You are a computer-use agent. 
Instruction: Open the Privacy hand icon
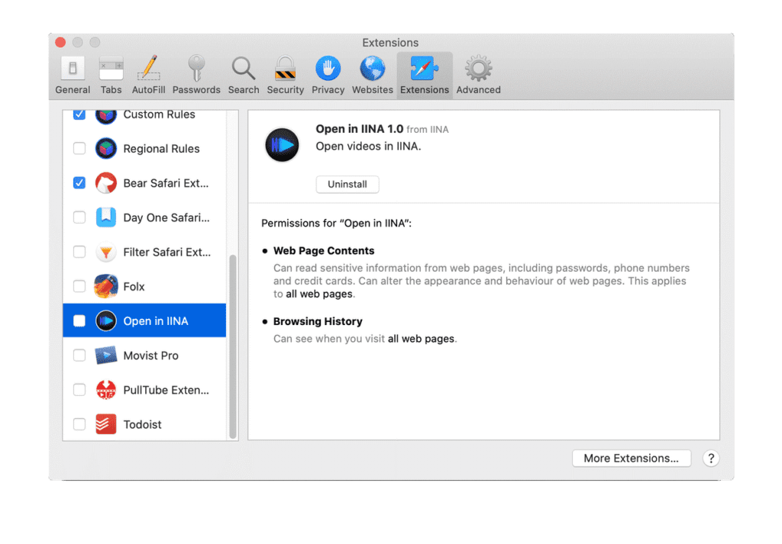click(x=328, y=68)
